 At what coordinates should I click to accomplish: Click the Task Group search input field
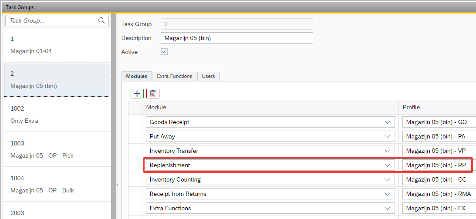(x=51, y=20)
